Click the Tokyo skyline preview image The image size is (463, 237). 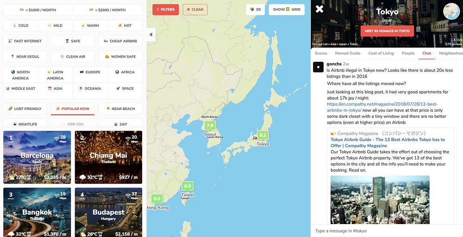point(380,200)
